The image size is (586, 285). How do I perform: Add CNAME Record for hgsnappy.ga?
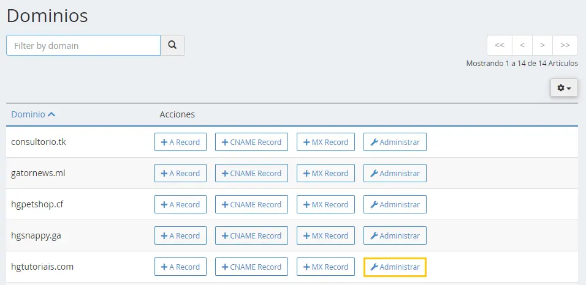point(251,235)
